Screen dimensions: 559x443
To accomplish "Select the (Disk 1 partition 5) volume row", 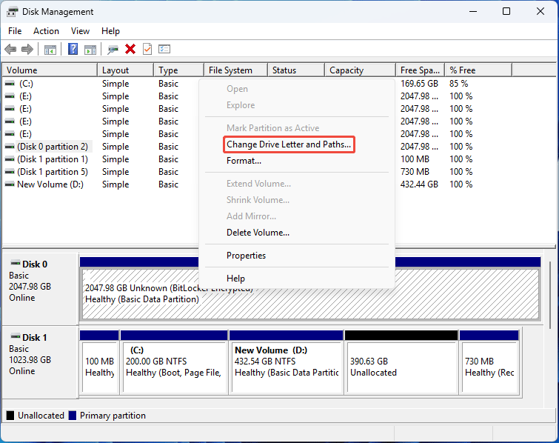I will 53,172.
